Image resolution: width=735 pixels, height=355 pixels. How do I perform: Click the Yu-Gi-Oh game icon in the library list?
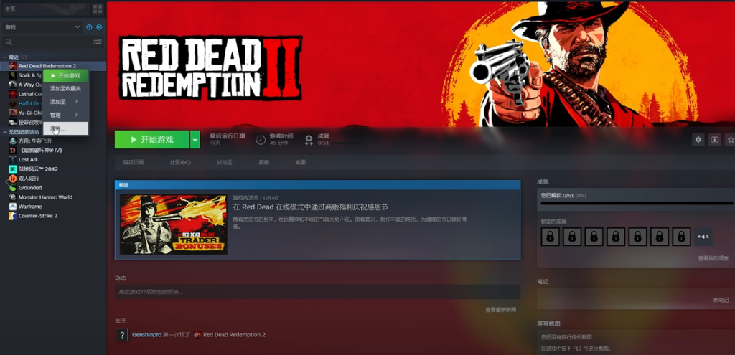click(13, 113)
